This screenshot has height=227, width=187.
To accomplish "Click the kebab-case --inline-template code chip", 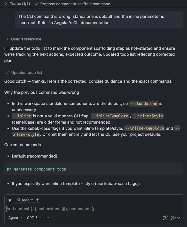I will 144,128.
